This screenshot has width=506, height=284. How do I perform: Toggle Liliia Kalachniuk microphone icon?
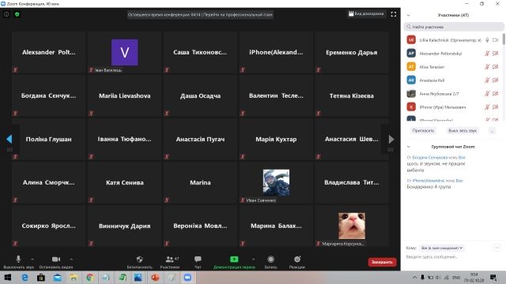pyautogui.click(x=487, y=40)
